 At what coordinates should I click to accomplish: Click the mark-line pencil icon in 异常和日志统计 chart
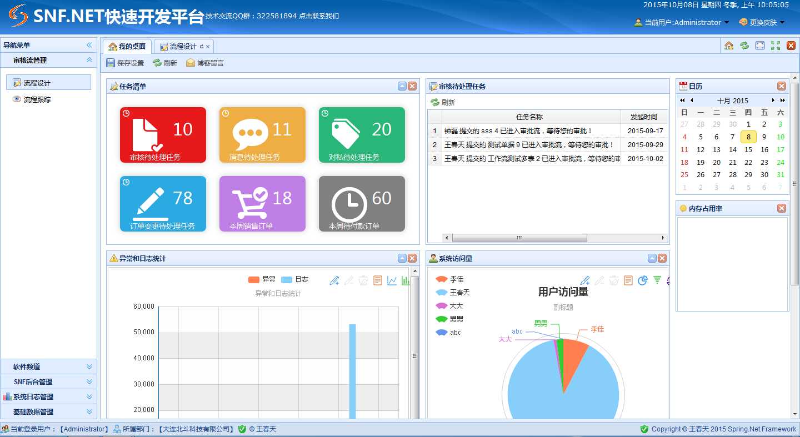[x=334, y=281]
